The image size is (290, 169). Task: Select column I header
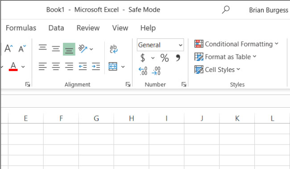[166, 118]
